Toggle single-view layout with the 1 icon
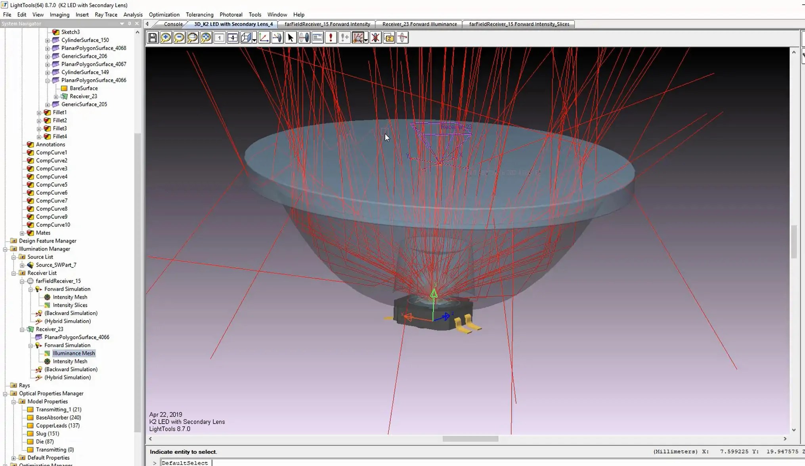 click(x=219, y=38)
